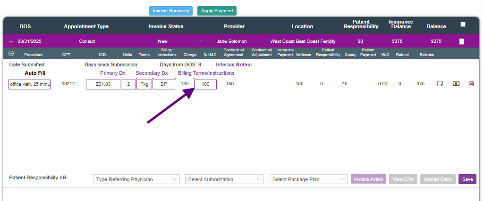Viewport: 484px width, 201px height.
Task: Click the add procedure plus icon
Action: tap(11, 54)
